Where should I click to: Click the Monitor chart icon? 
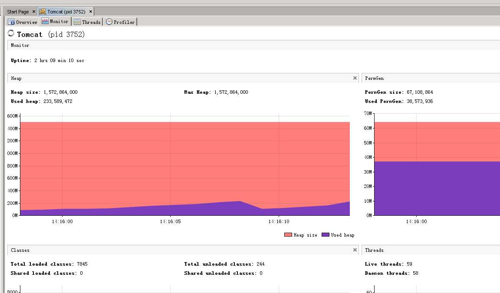[x=45, y=21]
